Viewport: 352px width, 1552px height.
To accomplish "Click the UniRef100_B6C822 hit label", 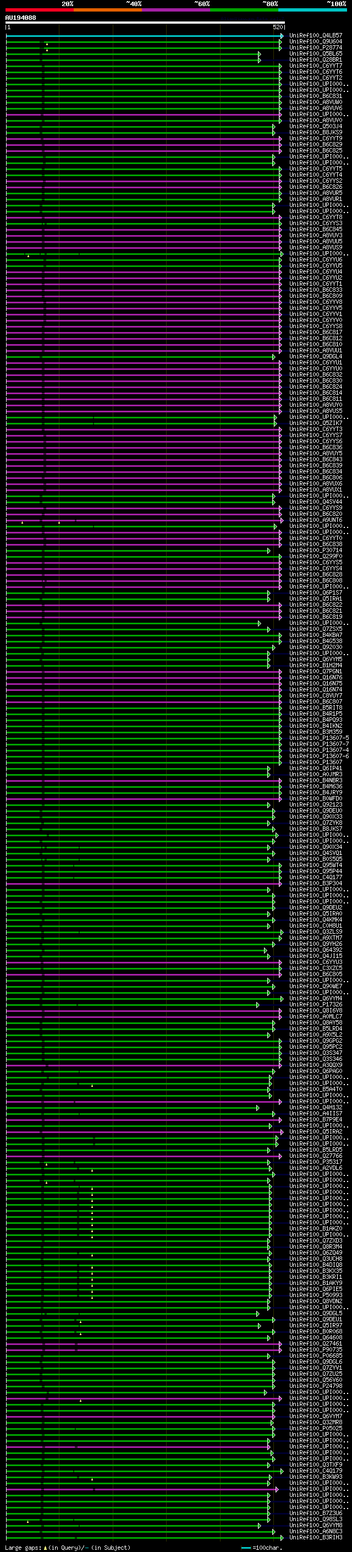I will pyautogui.click(x=316, y=605).
